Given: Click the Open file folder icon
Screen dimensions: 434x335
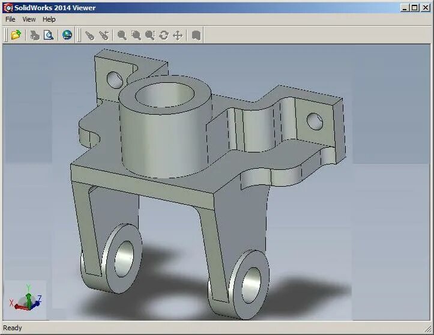Looking at the screenshot, I should (16, 35).
